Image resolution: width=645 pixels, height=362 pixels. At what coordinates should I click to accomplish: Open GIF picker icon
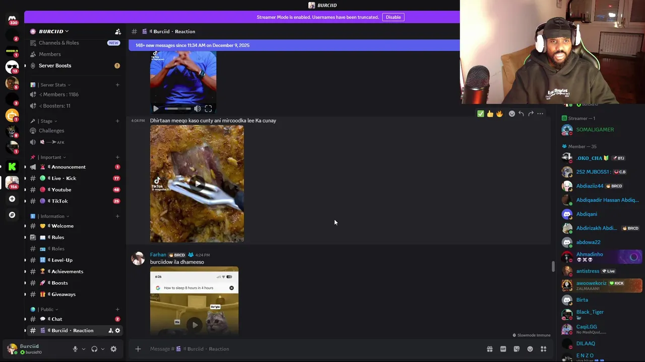[x=503, y=349]
